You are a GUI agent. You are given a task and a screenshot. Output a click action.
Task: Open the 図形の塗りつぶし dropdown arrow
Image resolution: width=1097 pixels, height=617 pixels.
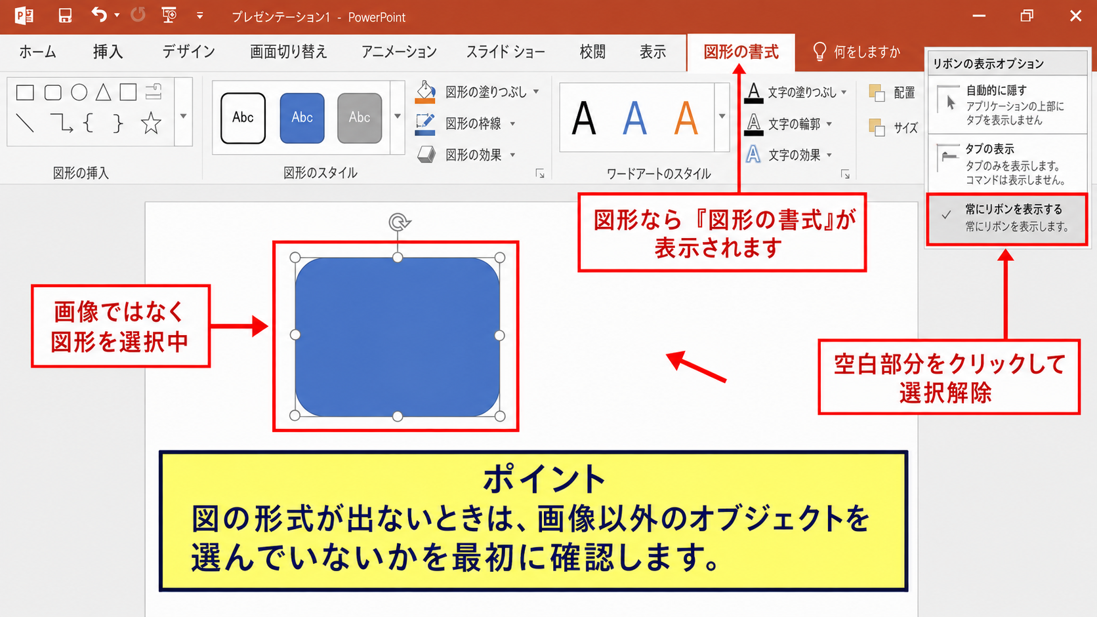[536, 92]
